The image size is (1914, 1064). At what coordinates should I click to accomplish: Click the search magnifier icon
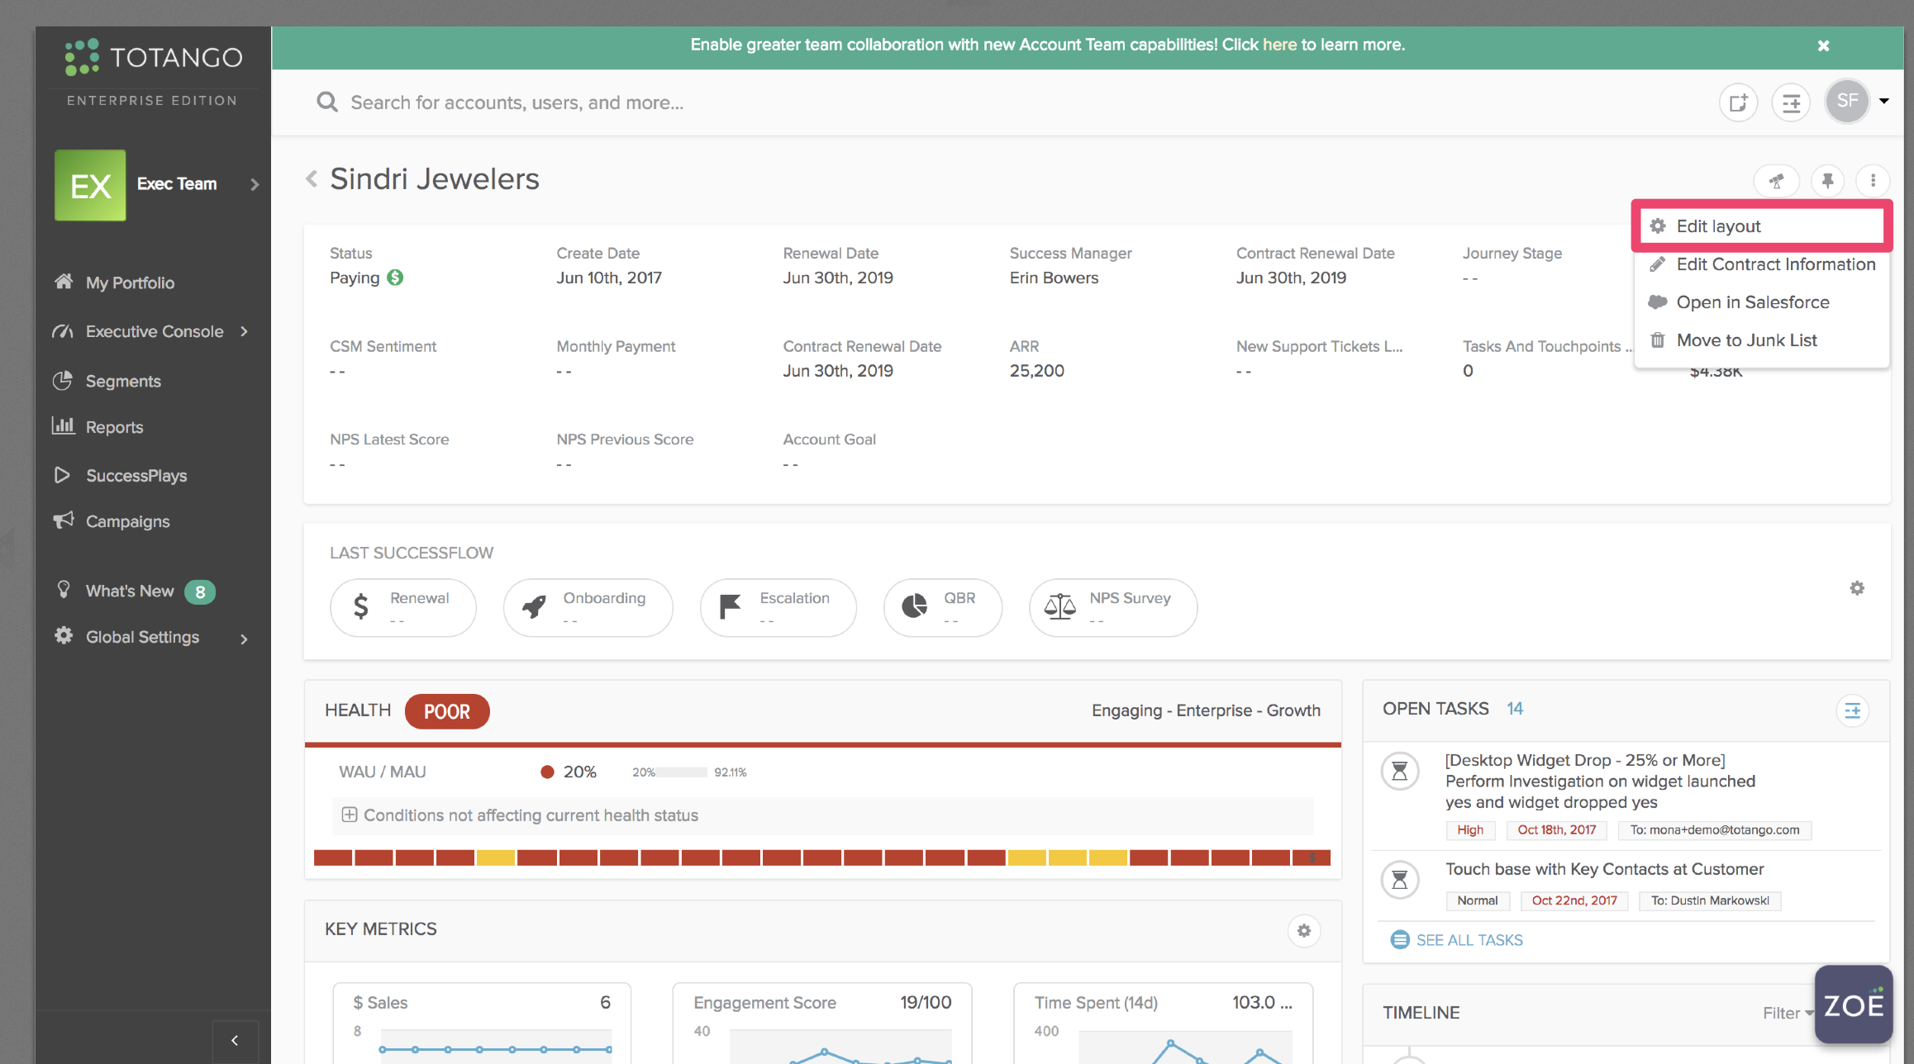[x=327, y=102]
